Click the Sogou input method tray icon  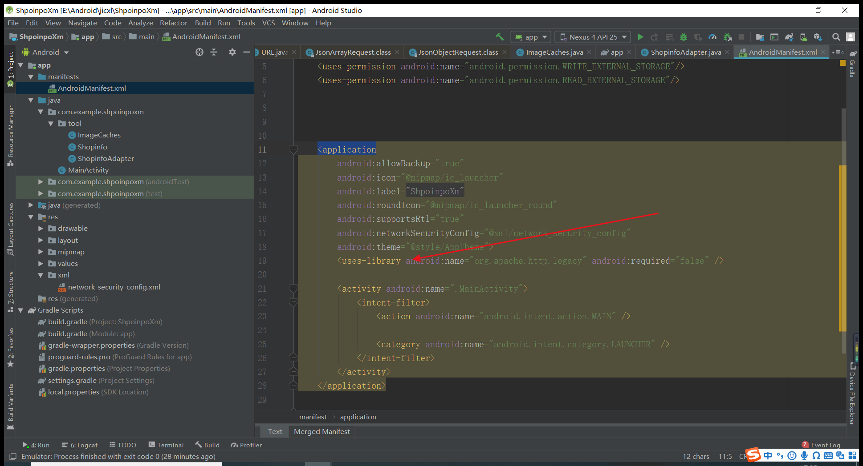coord(753,455)
